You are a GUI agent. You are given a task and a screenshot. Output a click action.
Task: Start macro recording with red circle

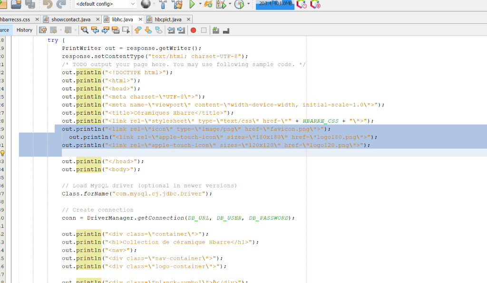click(x=193, y=30)
